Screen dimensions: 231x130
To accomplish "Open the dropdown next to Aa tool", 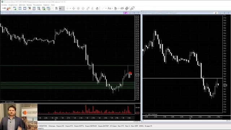I will pos(112,8).
